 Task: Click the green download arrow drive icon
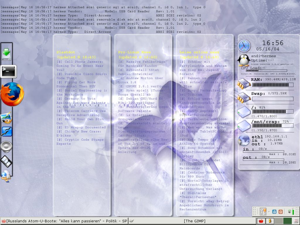(x=6, y=54)
